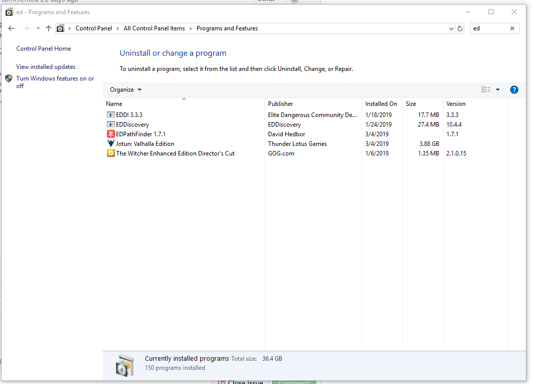Refresh the Programs and Features list
533x384 pixels.
click(460, 28)
